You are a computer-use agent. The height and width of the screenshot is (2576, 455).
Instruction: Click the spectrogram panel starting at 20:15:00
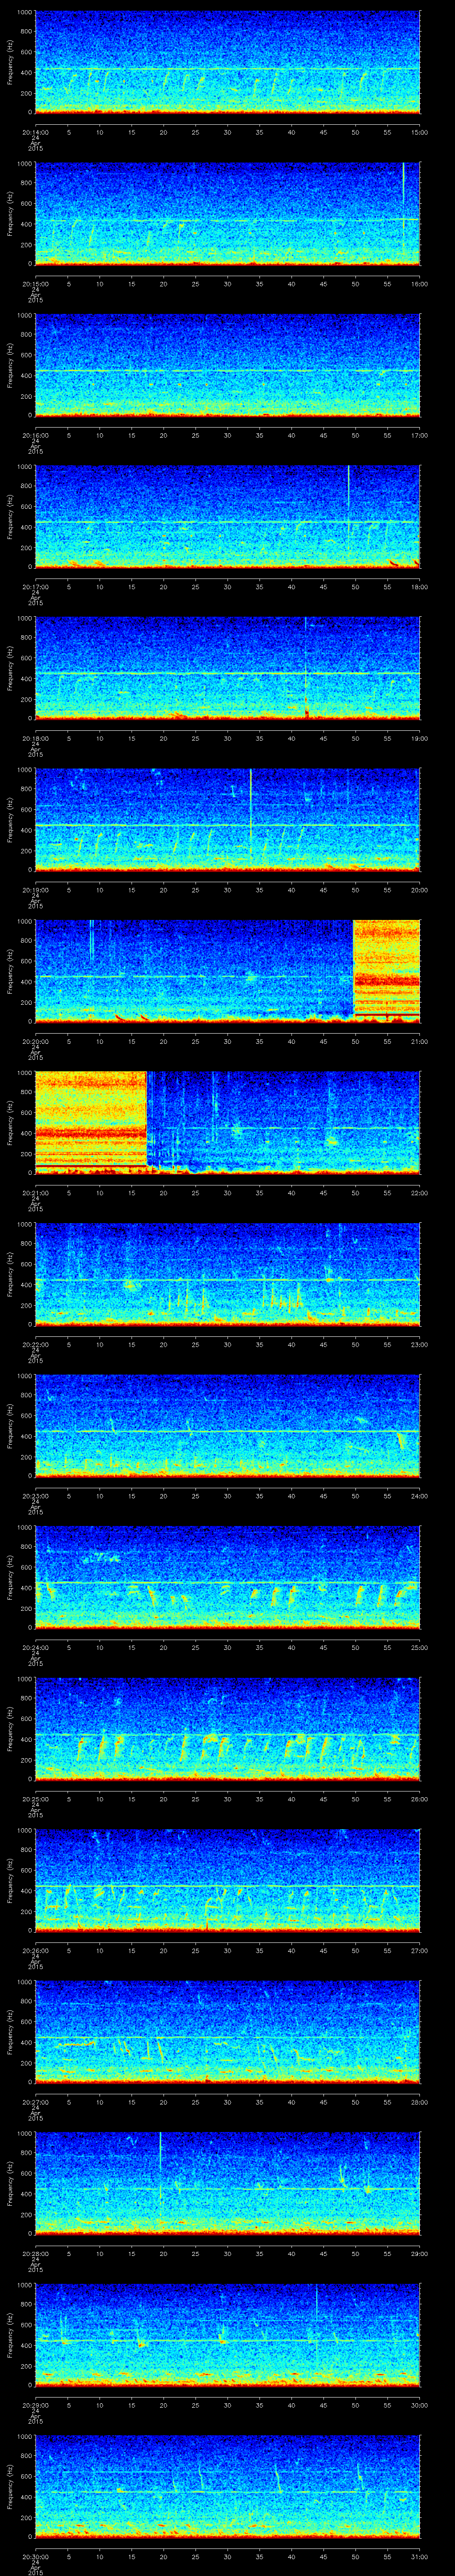pos(227,214)
